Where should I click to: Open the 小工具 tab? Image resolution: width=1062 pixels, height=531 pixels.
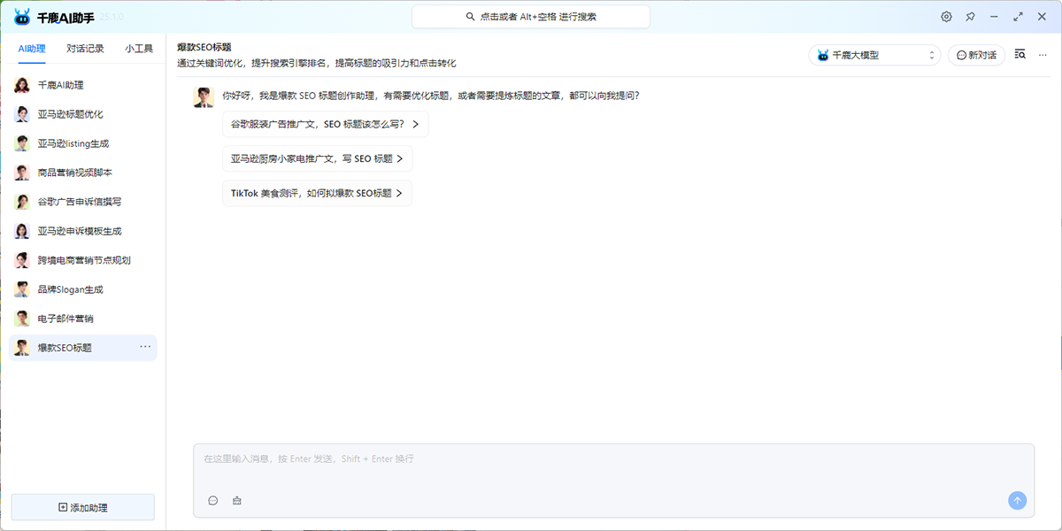(139, 49)
